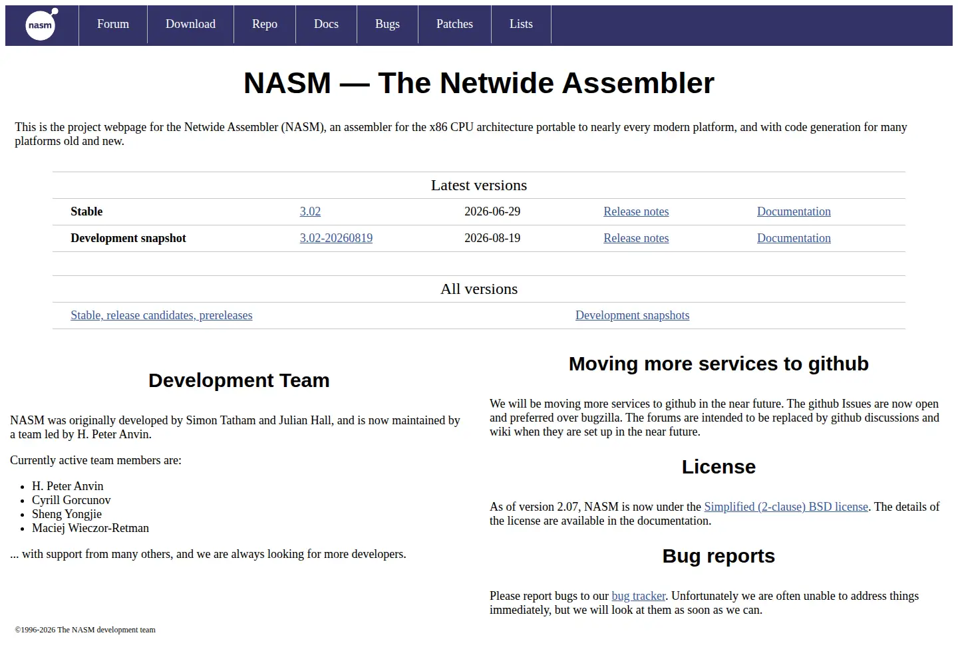This screenshot has width=958, height=665.
Task: Click the 'All versions' table heading
Action: click(479, 289)
